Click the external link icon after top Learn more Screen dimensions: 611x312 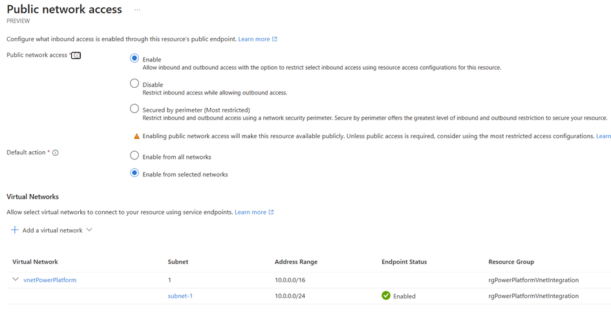point(275,39)
